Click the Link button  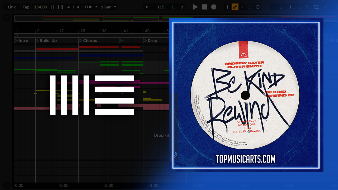tap(12, 7)
